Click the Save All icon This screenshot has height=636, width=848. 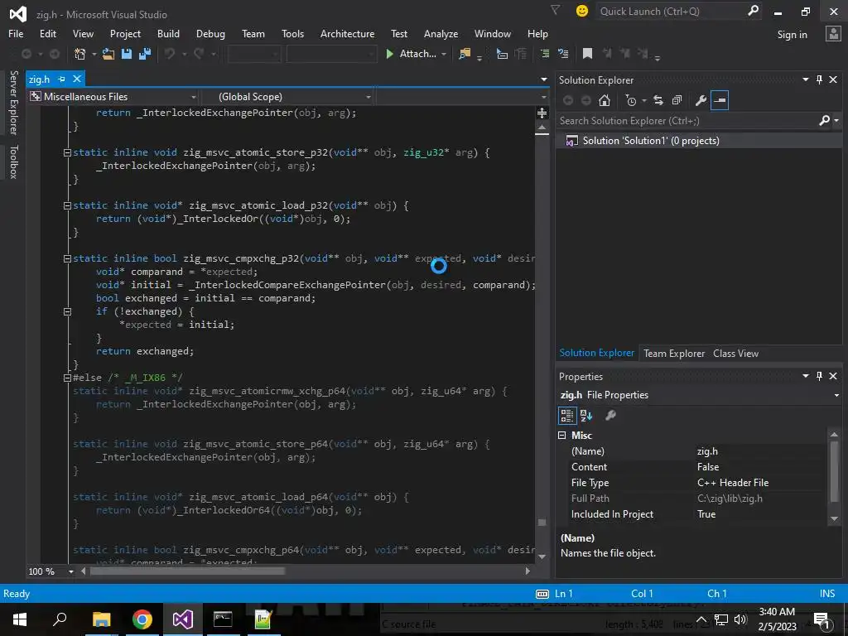pyautogui.click(x=145, y=54)
